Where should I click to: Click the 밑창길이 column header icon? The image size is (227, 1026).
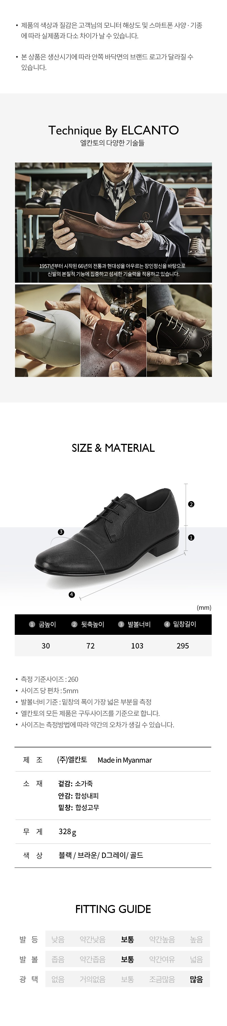click(167, 624)
